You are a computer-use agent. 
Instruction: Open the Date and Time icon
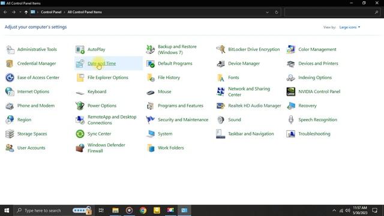tap(80, 64)
